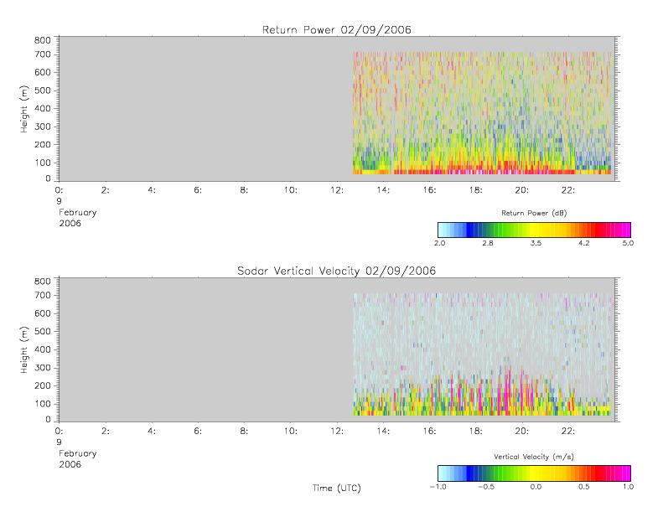
Task: Click "February" date label under Vertical Velocity plot
Action: 78,453
